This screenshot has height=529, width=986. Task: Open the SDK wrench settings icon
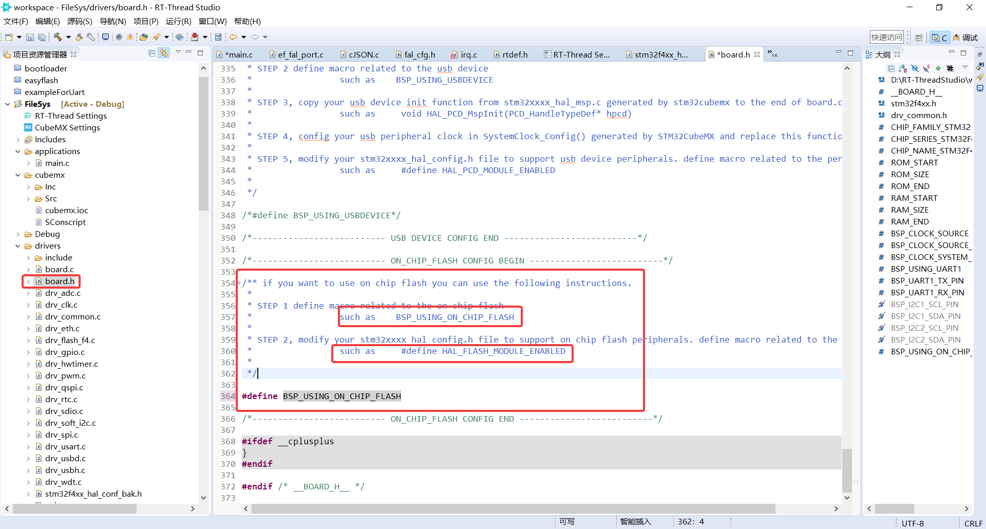coord(89,36)
